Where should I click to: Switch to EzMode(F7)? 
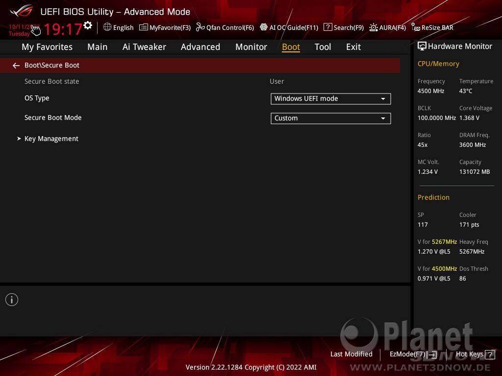coord(407,354)
